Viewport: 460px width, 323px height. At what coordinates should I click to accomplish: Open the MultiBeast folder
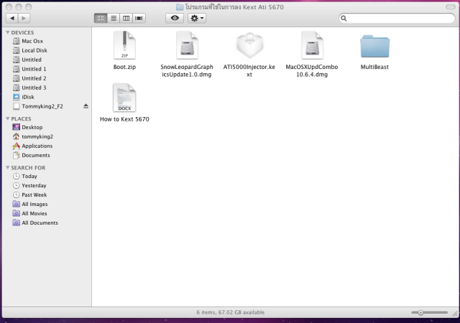(x=373, y=47)
